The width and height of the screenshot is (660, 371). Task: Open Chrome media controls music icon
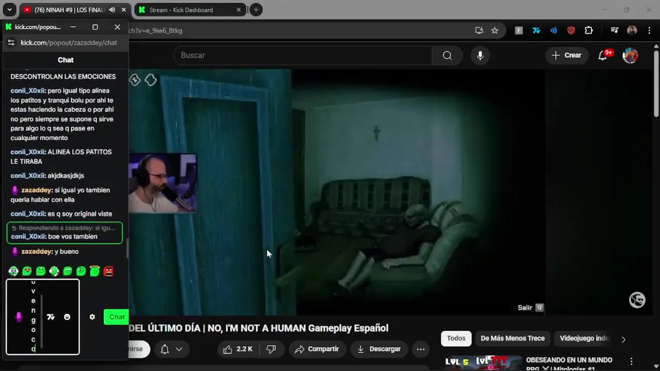(614, 30)
